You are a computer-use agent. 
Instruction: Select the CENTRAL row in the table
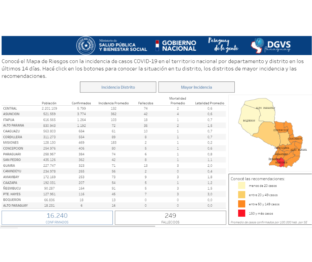(x=10, y=108)
